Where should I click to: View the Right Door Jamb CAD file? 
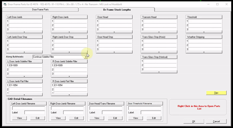coord(58,118)
